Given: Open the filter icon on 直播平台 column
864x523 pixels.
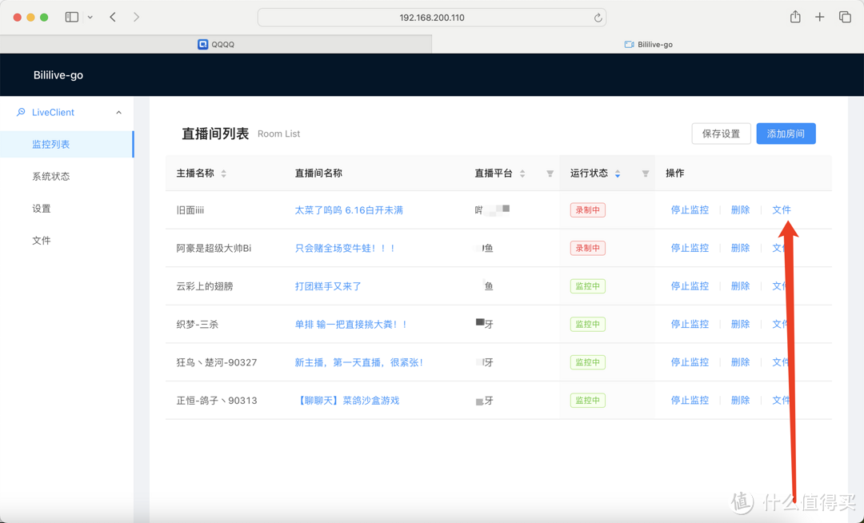Looking at the screenshot, I should click(x=550, y=173).
